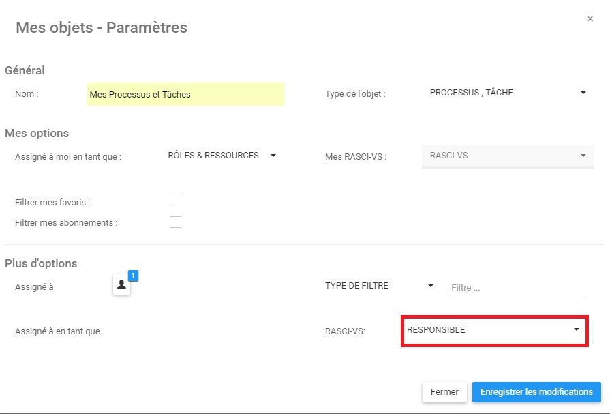
Task: Select the Général section heading
Action: click(25, 70)
